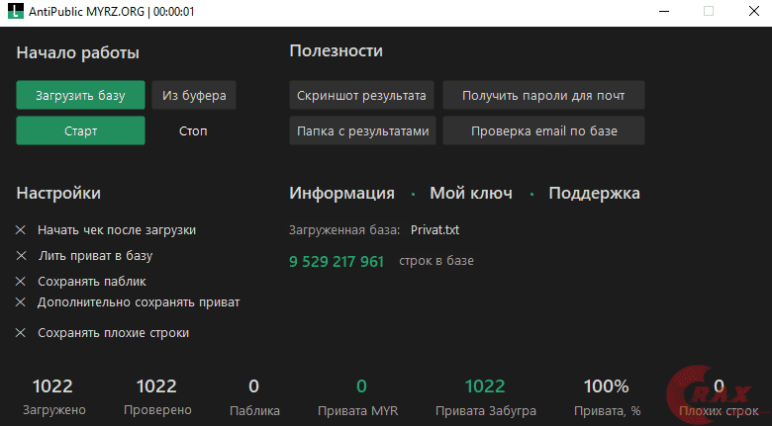This screenshot has height=426, width=772.
Task: Click the Загрузить базу button
Action: [80, 95]
